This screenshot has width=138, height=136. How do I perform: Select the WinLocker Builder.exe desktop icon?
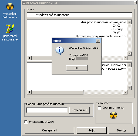click(x=10, y=11)
